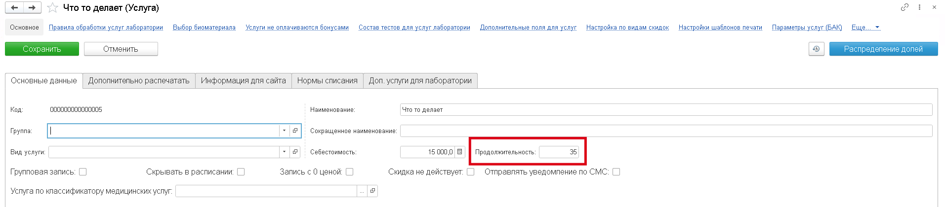Expand the Вид услуги dropdown list

pyautogui.click(x=284, y=152)
